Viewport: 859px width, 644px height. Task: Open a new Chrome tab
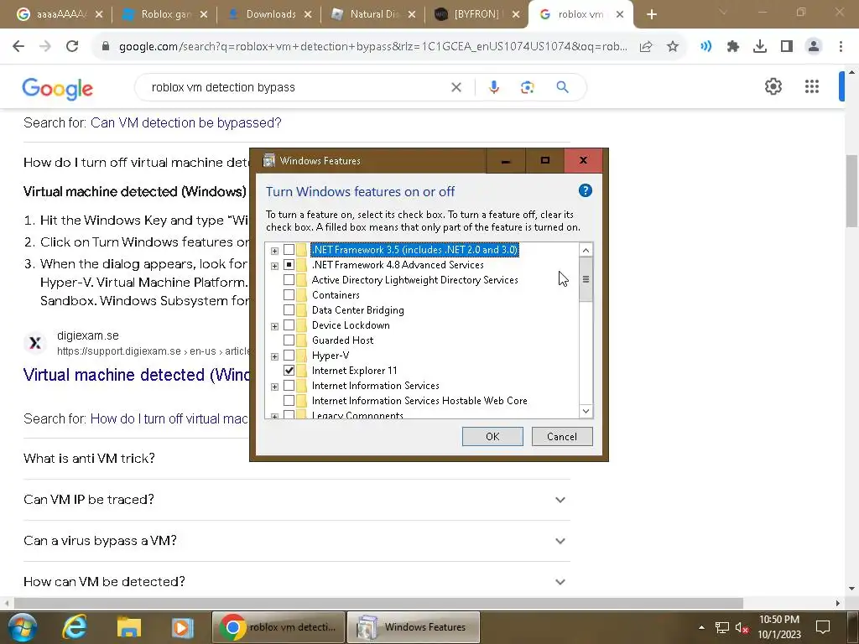tap(651, 15)
